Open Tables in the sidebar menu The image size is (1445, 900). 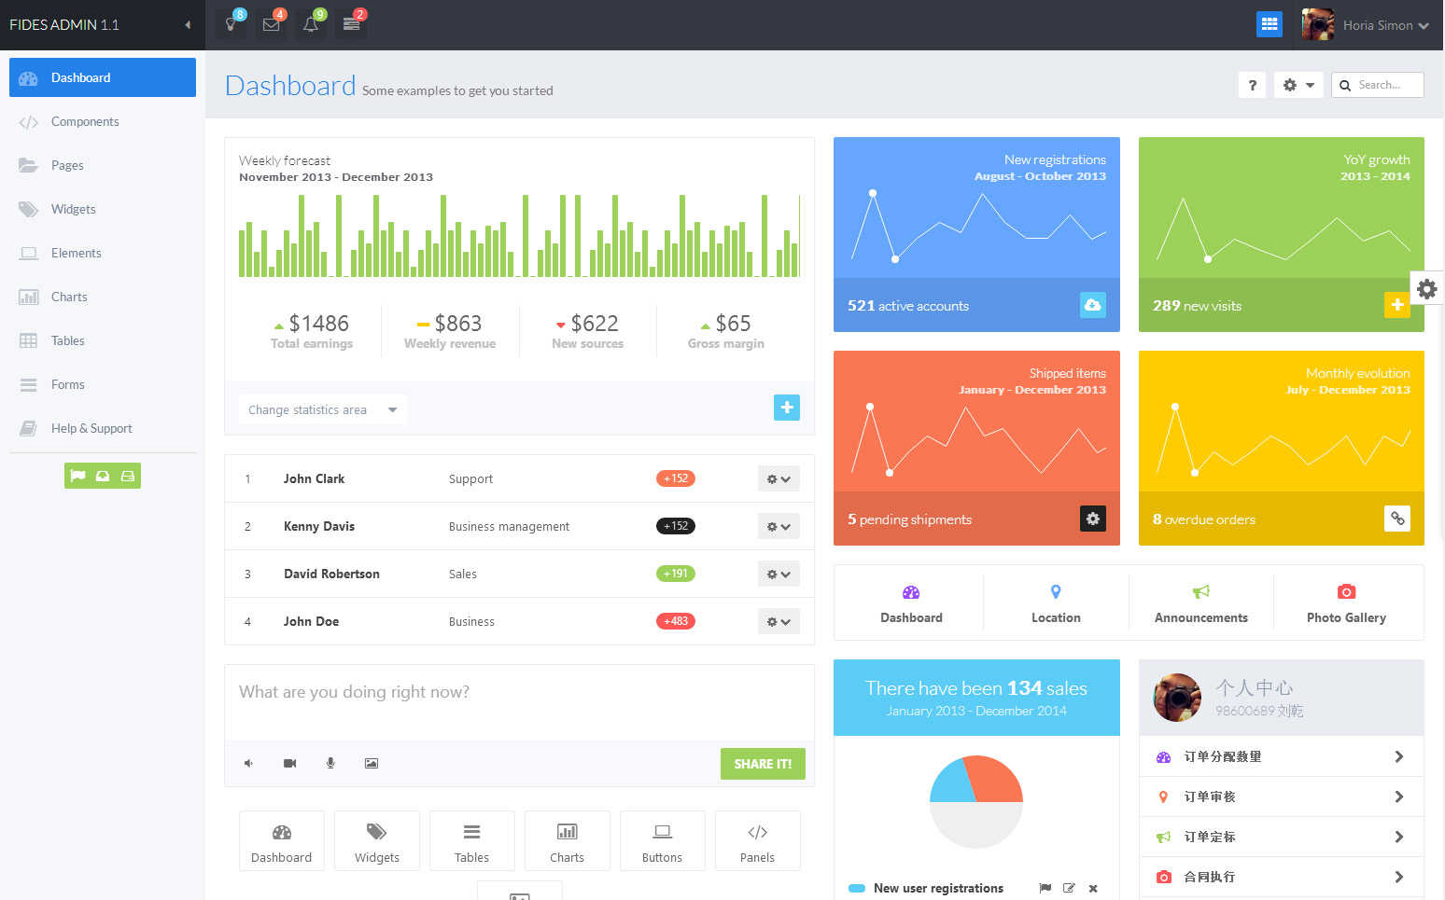(103, 340)
